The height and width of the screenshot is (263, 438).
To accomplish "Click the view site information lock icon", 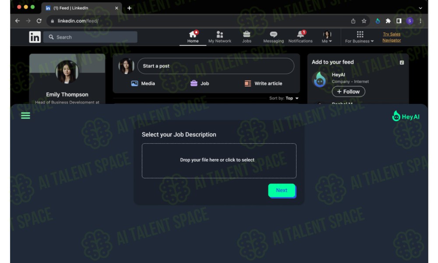I will 52,21.
